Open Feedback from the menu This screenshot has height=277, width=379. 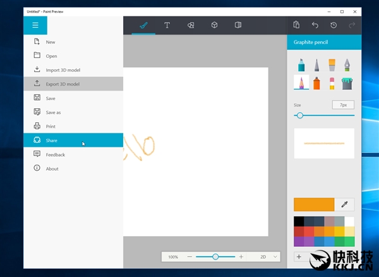click(x=73, y=154)
